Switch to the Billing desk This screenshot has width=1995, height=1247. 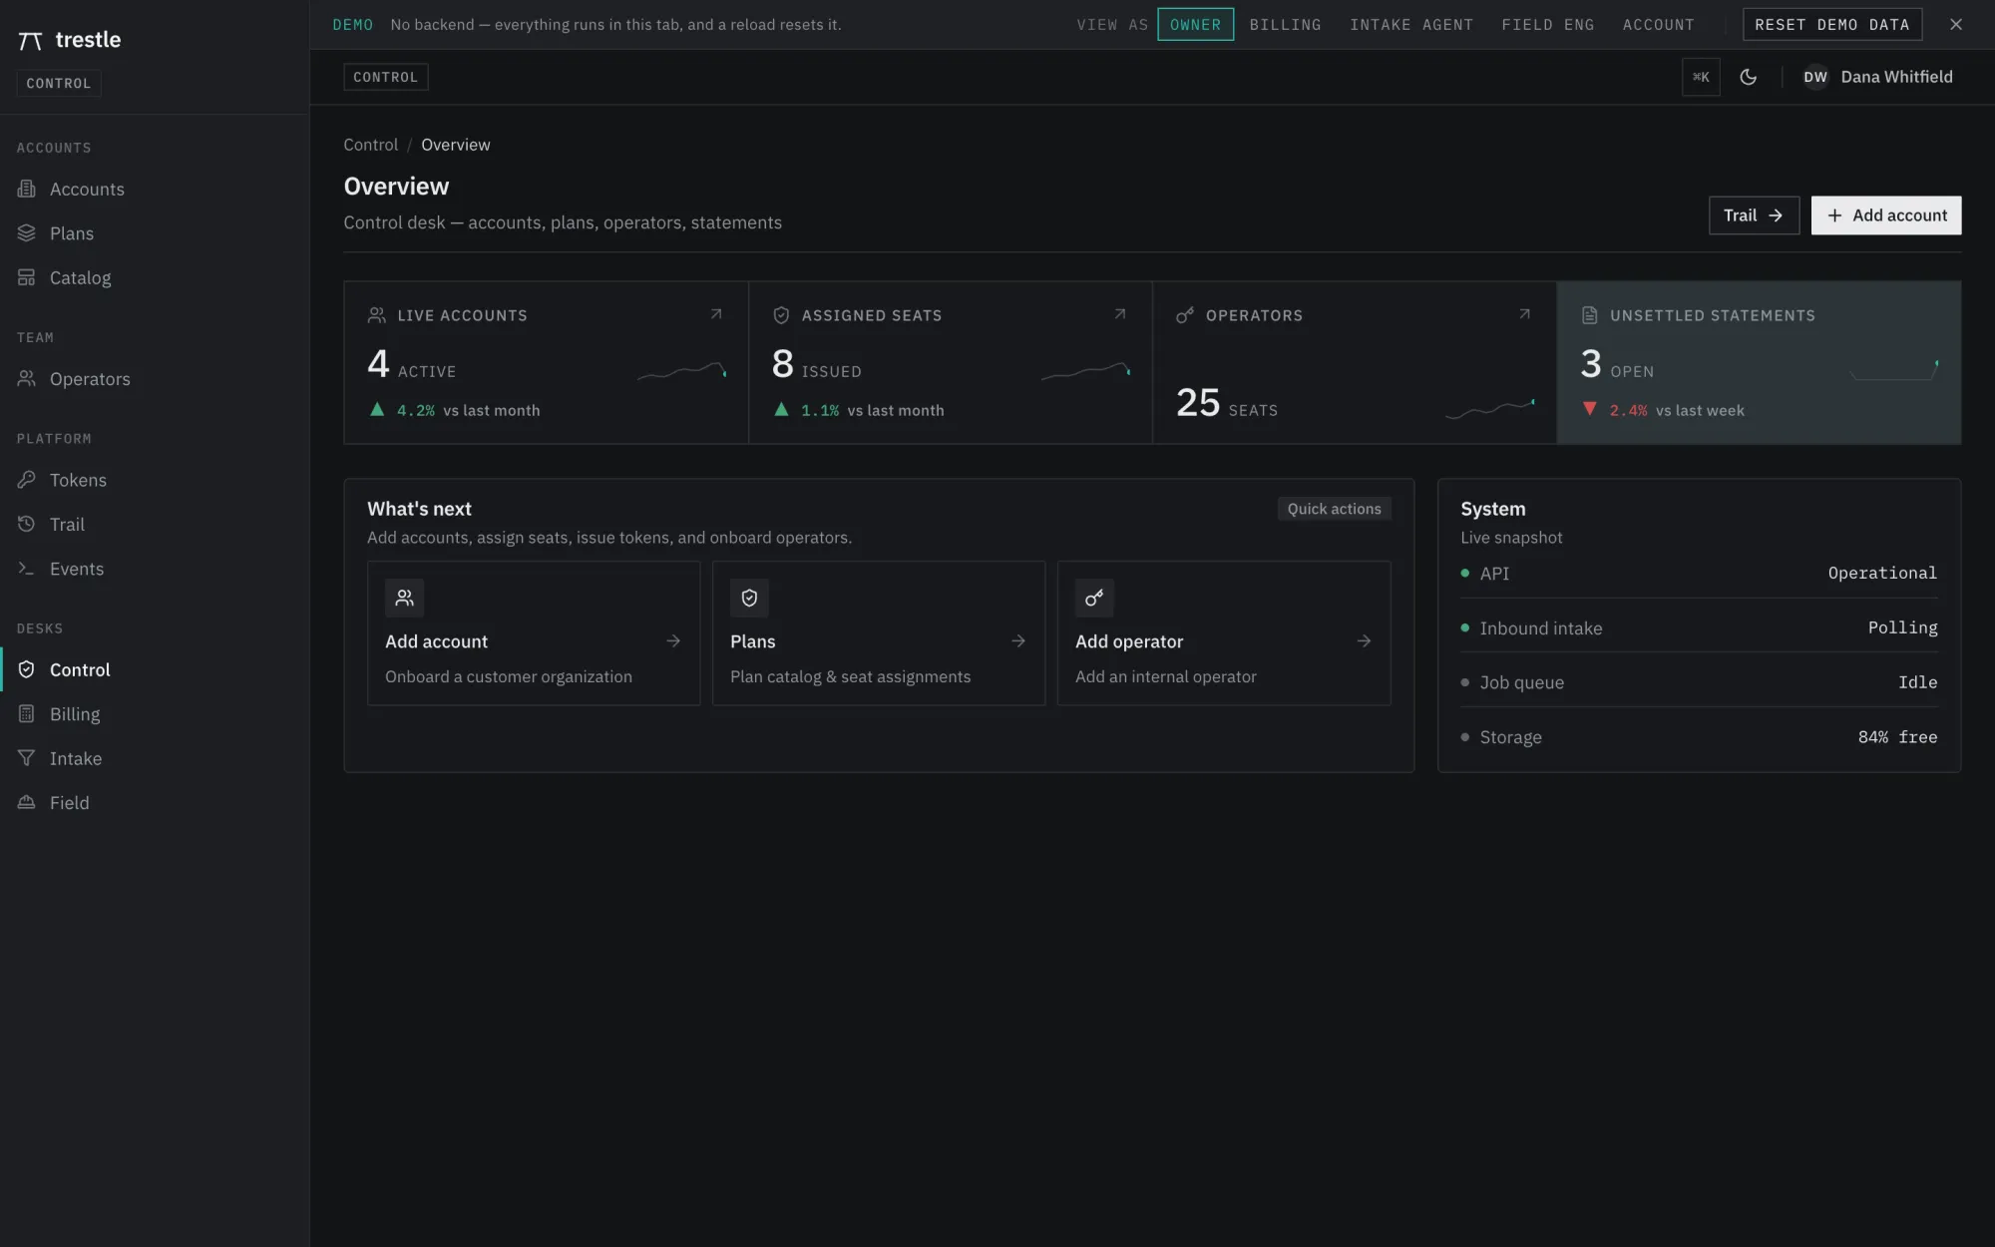155,714
